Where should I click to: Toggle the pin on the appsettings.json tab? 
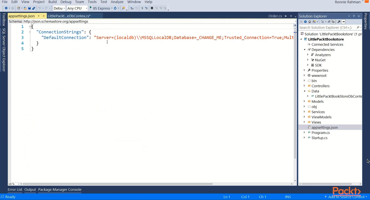39,16
